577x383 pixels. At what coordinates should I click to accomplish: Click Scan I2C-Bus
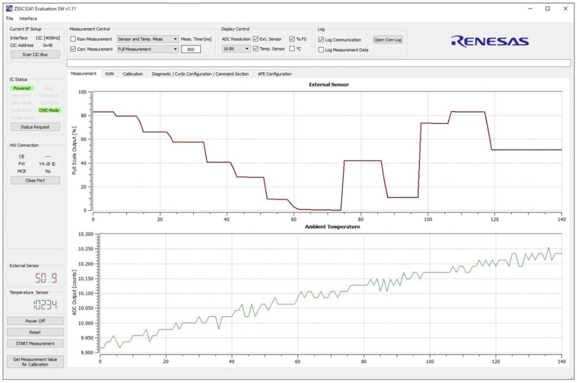35,54
